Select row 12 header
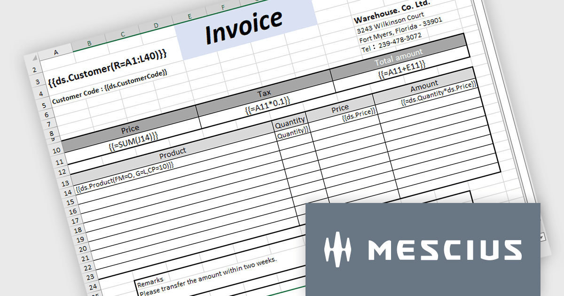Image resolution: width=564 pixels, height=296 pixels. pyautogui.click(x=62, y=172)
